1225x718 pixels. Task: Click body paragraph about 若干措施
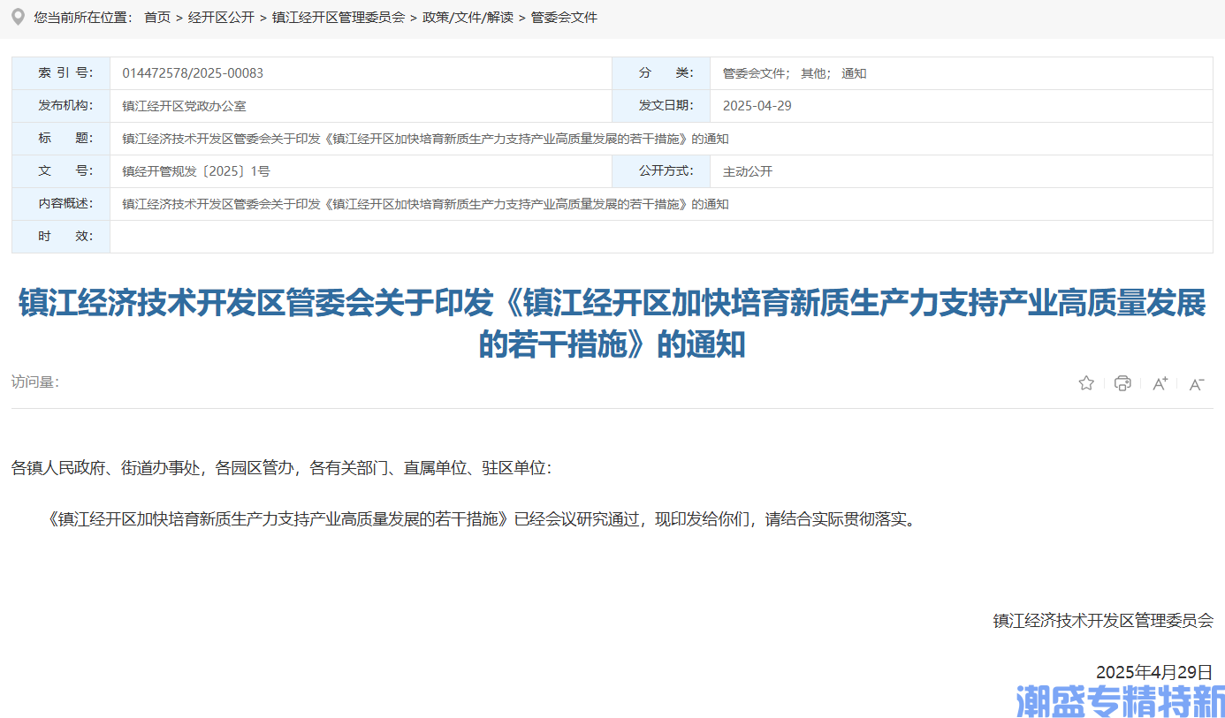point(483,519)
